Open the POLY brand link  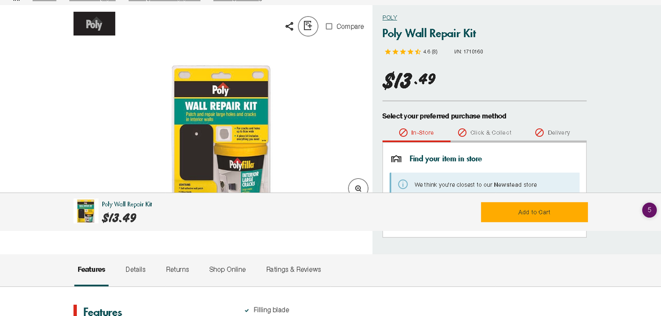pyautogui.click(x=390, y=17)
